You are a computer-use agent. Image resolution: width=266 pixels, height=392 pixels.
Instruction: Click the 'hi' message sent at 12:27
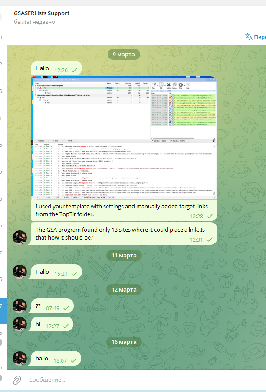click(x=39, y=324)
